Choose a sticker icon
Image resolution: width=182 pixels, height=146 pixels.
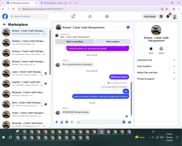point(67,122)
